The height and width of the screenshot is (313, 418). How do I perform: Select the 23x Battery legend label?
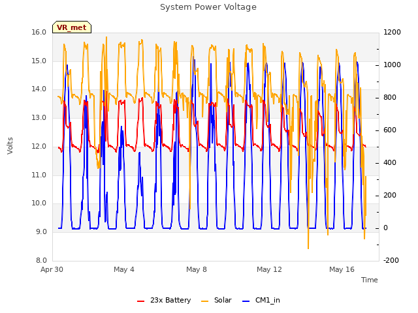click(170, 300)
